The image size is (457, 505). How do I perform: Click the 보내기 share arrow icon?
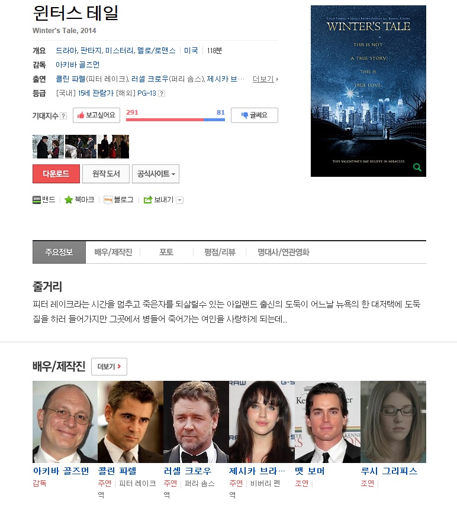[x=148, y=200]
